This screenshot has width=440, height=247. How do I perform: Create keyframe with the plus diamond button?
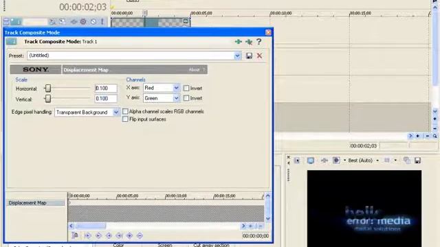pyautogui.click(x=129, y=236)
